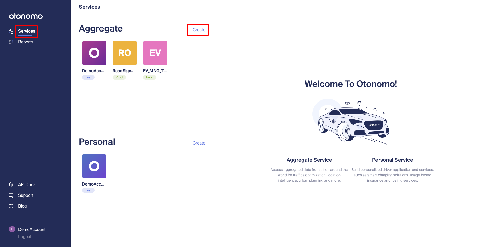490x247 pixels.
Task: Open Reports in the sidebar
Action: click(x=26, y=42)
